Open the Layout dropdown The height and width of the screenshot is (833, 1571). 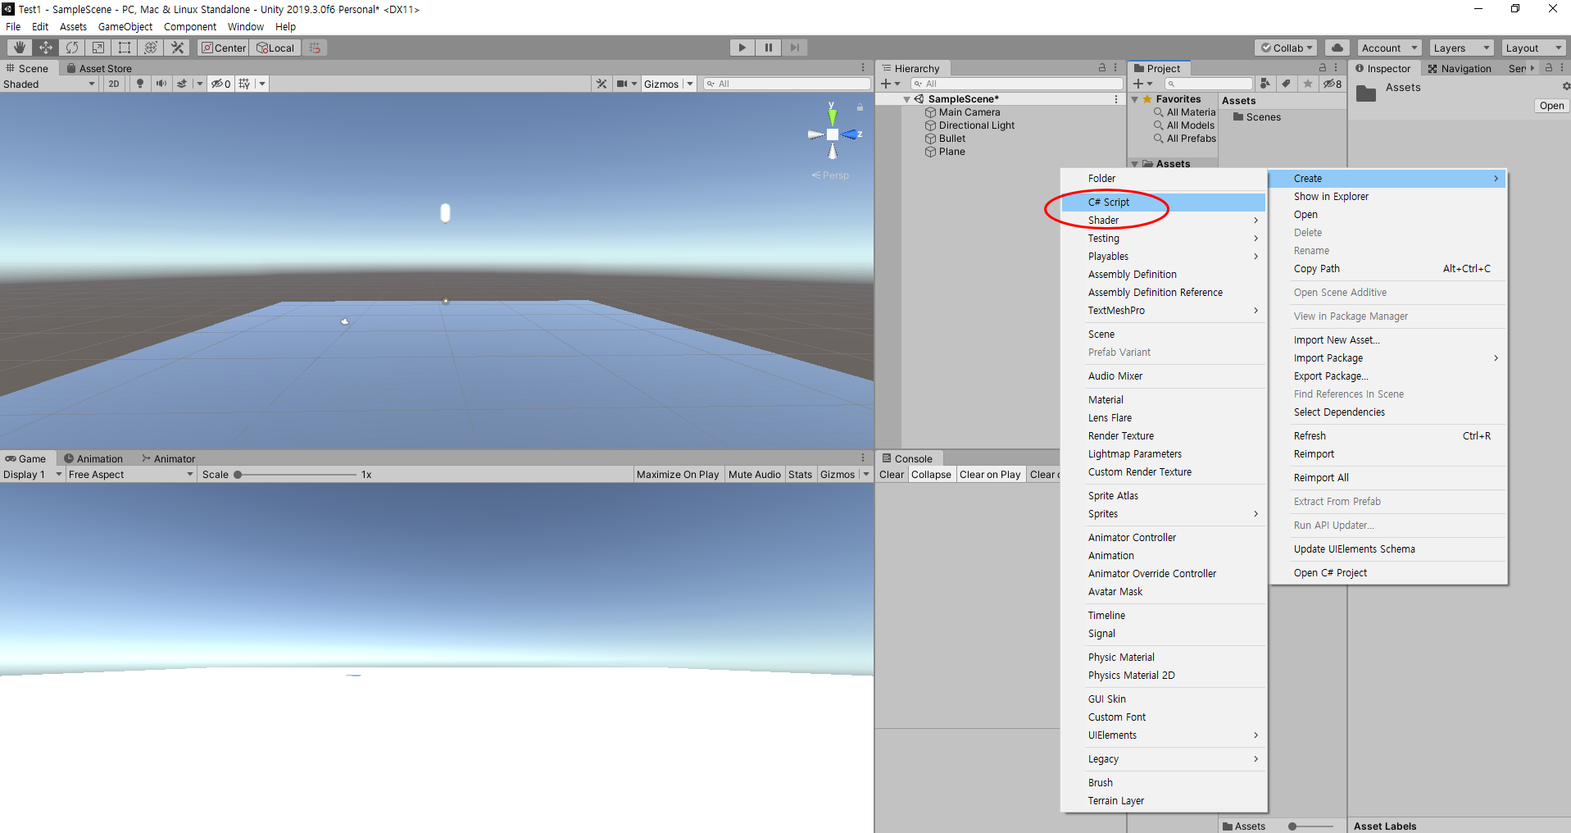(1534, 48)
